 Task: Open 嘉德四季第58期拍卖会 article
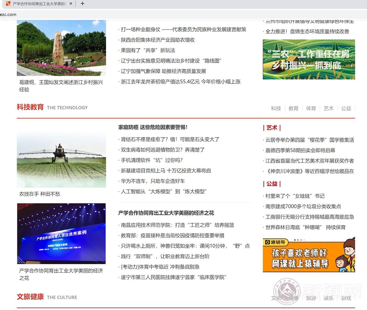pos(300,150)
